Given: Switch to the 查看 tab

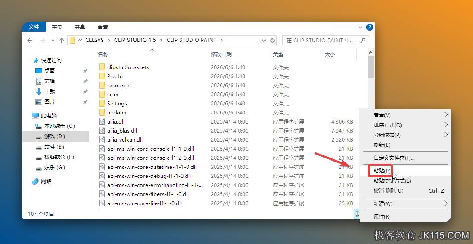Looking at the screenshot, I should (103, 27).
